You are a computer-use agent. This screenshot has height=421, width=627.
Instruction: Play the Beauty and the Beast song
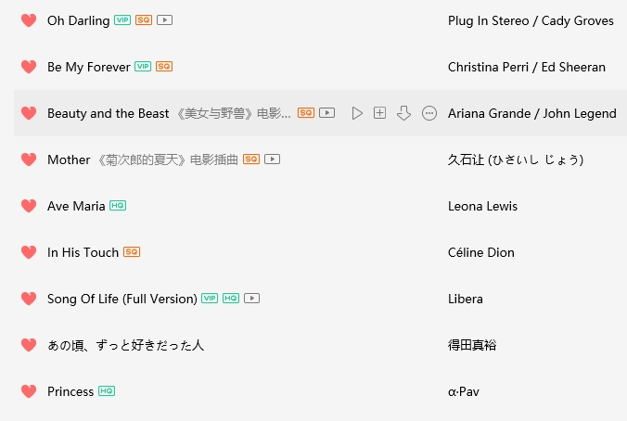(357, 113)
